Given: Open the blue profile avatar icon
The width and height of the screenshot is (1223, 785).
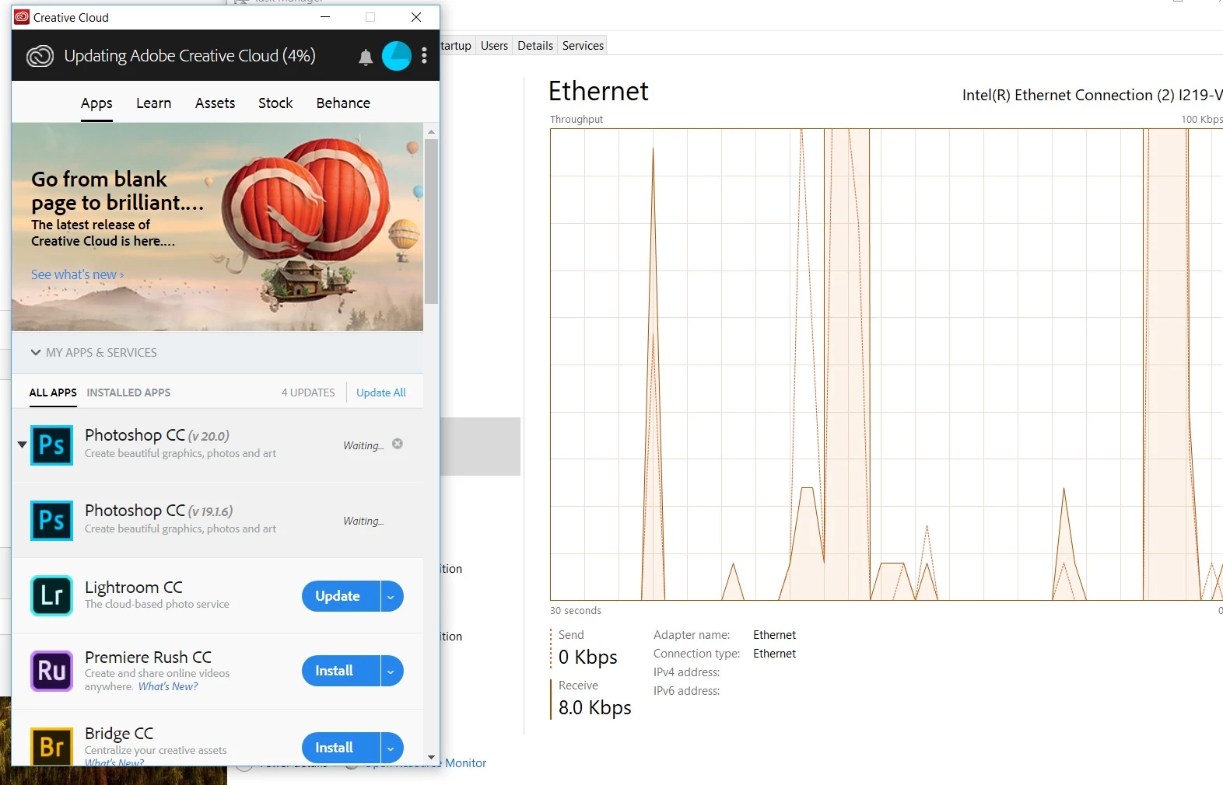Looking at the screenshot, I should [x=396, y=56].
